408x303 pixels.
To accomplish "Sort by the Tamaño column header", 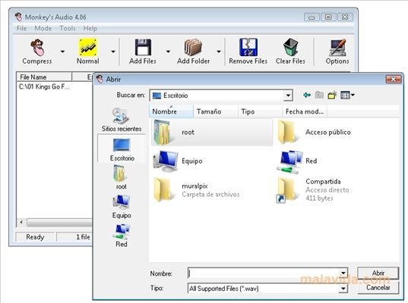I will coord(216,111).
